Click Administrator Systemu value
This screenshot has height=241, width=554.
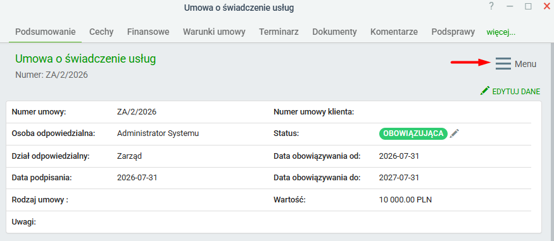click(x=158, y=133)
